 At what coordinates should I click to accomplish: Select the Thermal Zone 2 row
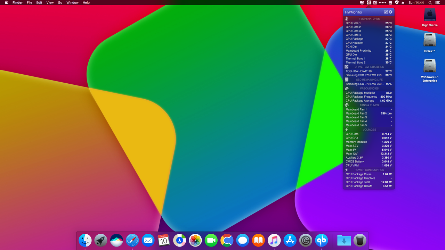pyautogui.click(x=369, y=62)
